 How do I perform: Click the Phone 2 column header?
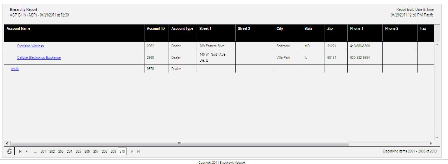pos(400,33)
